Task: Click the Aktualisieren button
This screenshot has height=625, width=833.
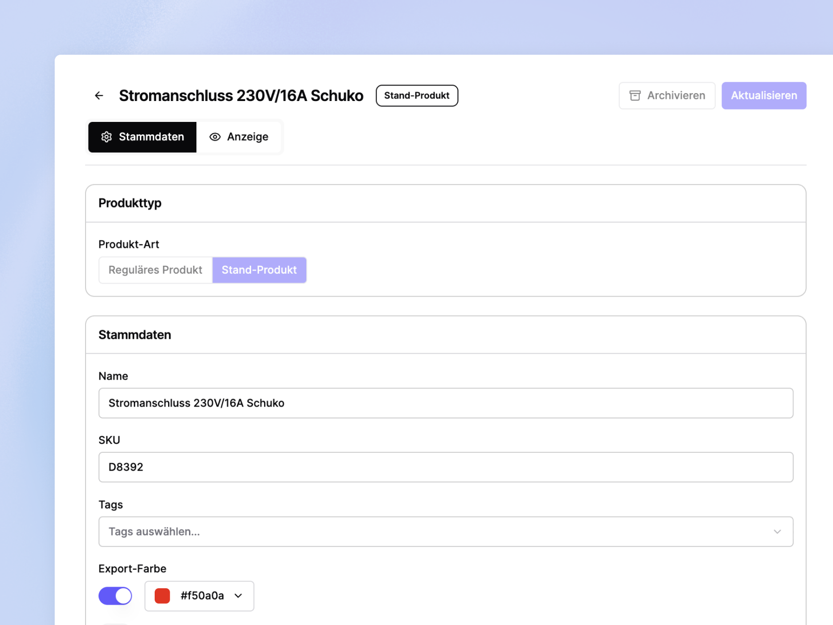Action: click(764, 96)
